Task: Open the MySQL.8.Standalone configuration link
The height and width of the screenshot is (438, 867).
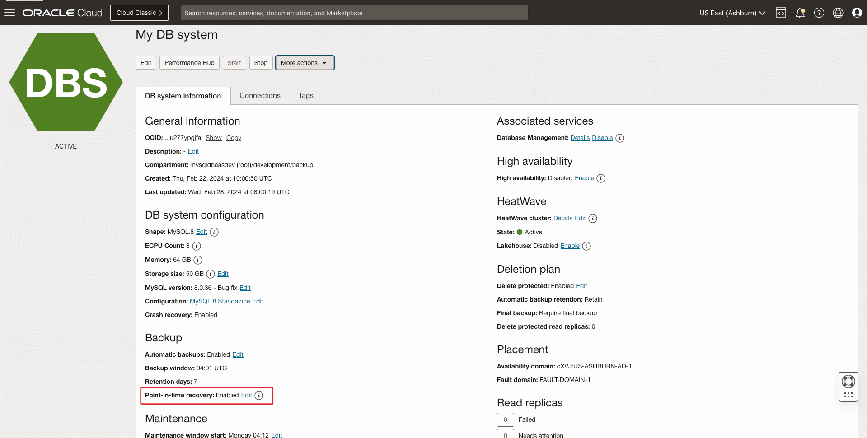Action: click(220, 301)
